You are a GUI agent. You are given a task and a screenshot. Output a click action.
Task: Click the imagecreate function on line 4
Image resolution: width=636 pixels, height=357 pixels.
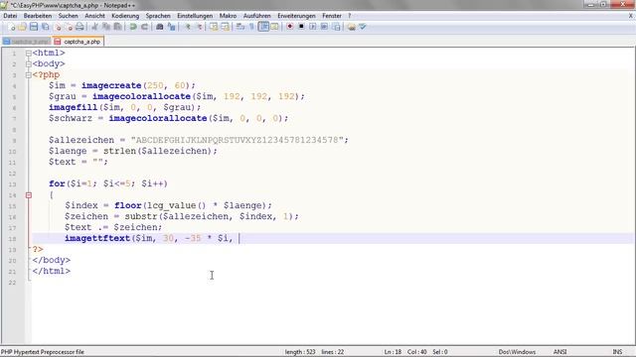pos(111,85)
